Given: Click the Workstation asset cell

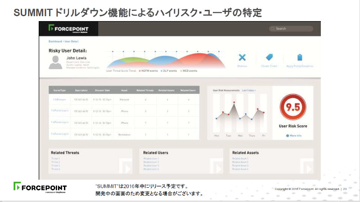Looking at the screenshot, I should [125, 135].
